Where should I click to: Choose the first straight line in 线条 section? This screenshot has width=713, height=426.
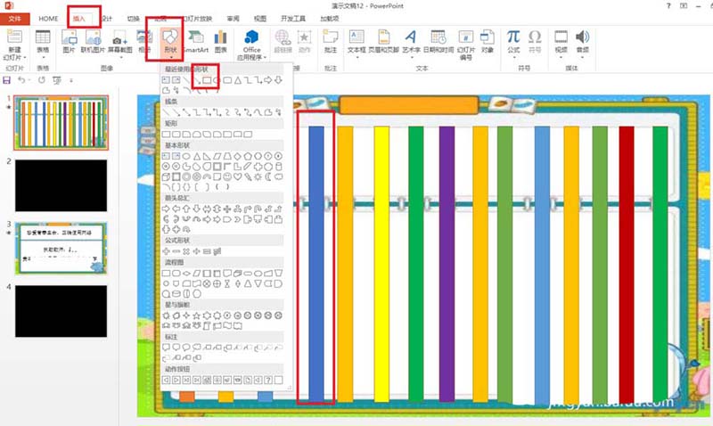coord(166,112)
